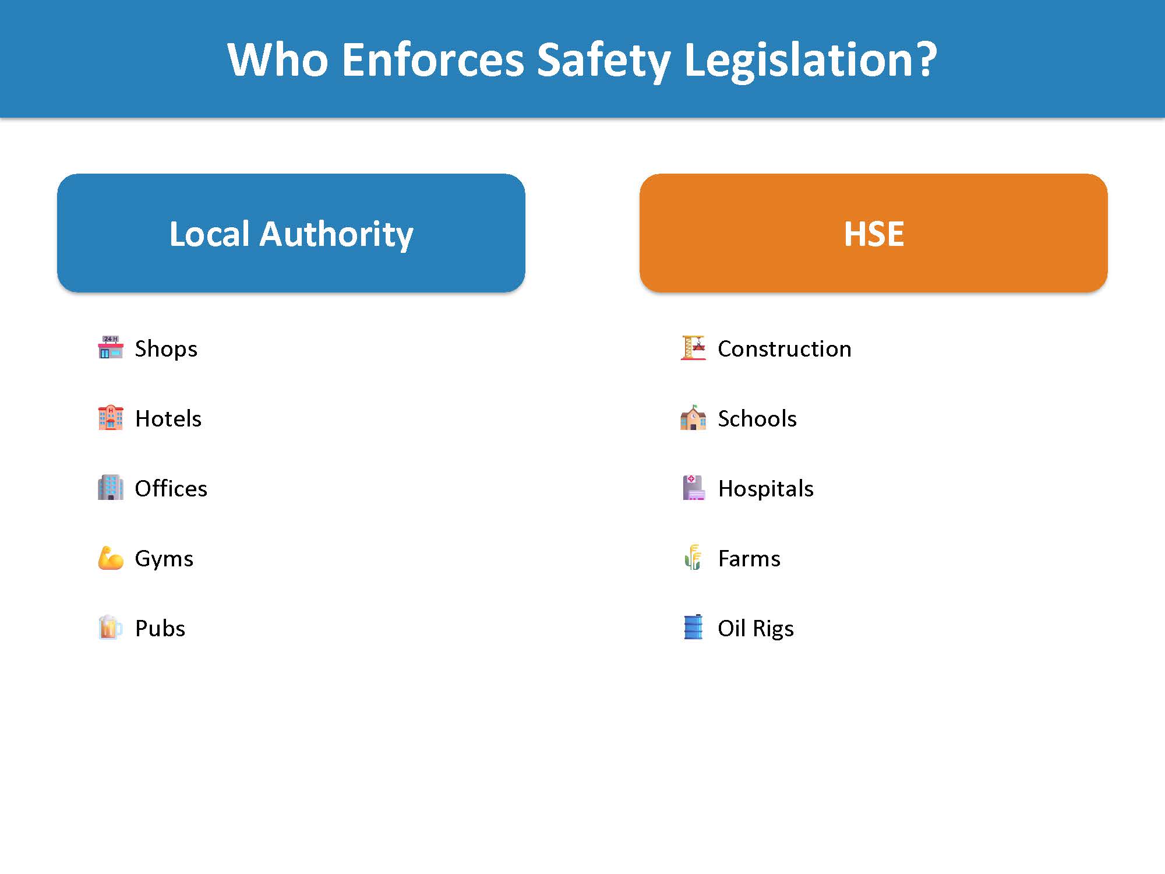Select the Construction list item
This screenshot has height=874, width=1165.
(x=785, y=348)
